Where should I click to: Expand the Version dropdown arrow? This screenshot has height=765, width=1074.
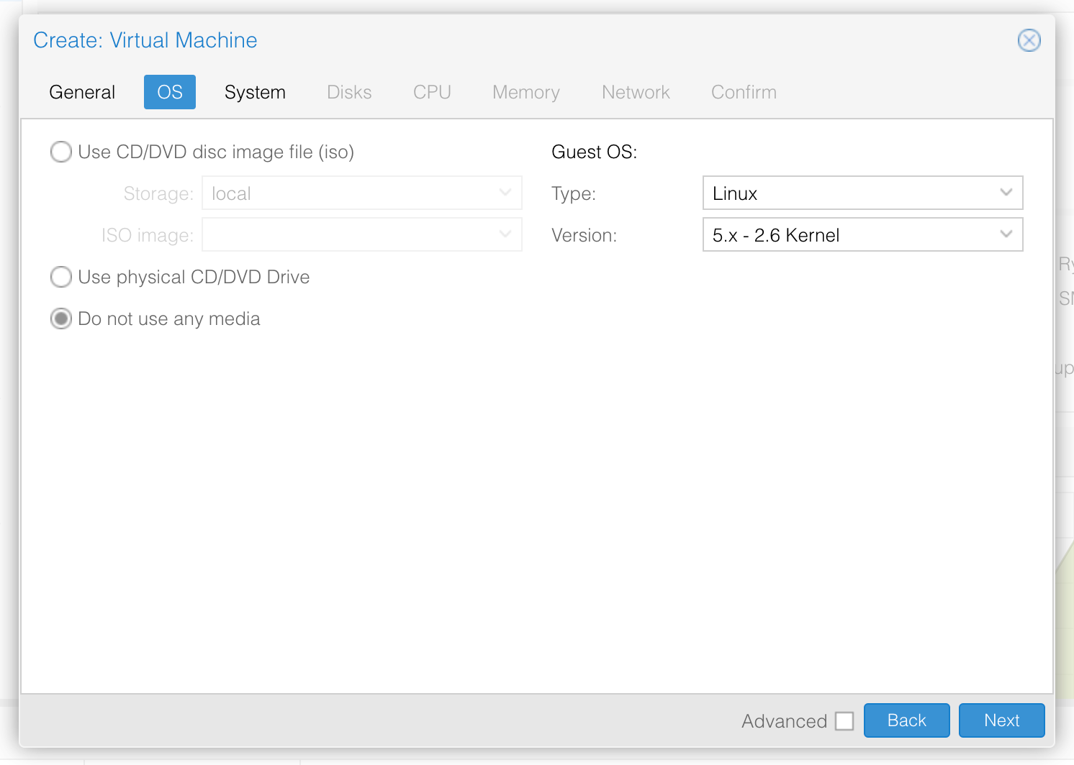coord(1006,234)
